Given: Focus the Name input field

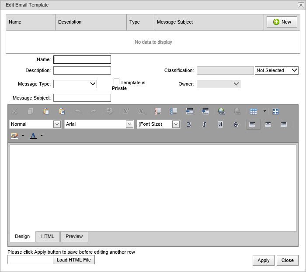Looking at the screenshot, I should tap(82, 60).
